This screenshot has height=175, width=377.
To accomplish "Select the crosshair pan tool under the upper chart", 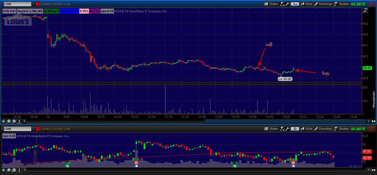I will point(4,121).
